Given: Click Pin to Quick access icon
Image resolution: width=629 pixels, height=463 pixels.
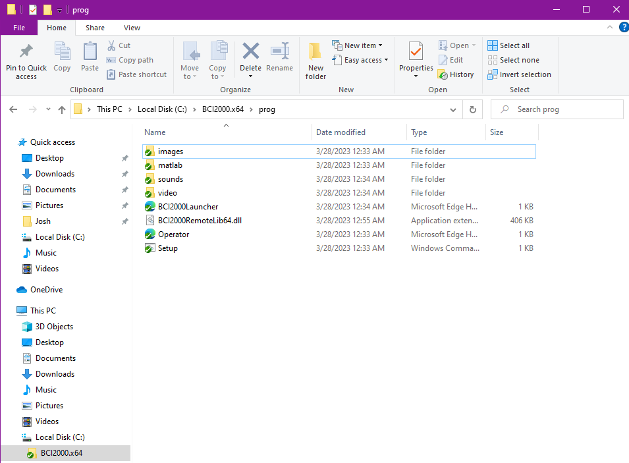Looking at the screenshot, I should 26,51.
